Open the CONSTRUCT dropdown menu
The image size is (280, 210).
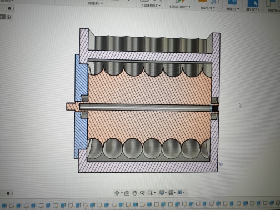point(180,7)
